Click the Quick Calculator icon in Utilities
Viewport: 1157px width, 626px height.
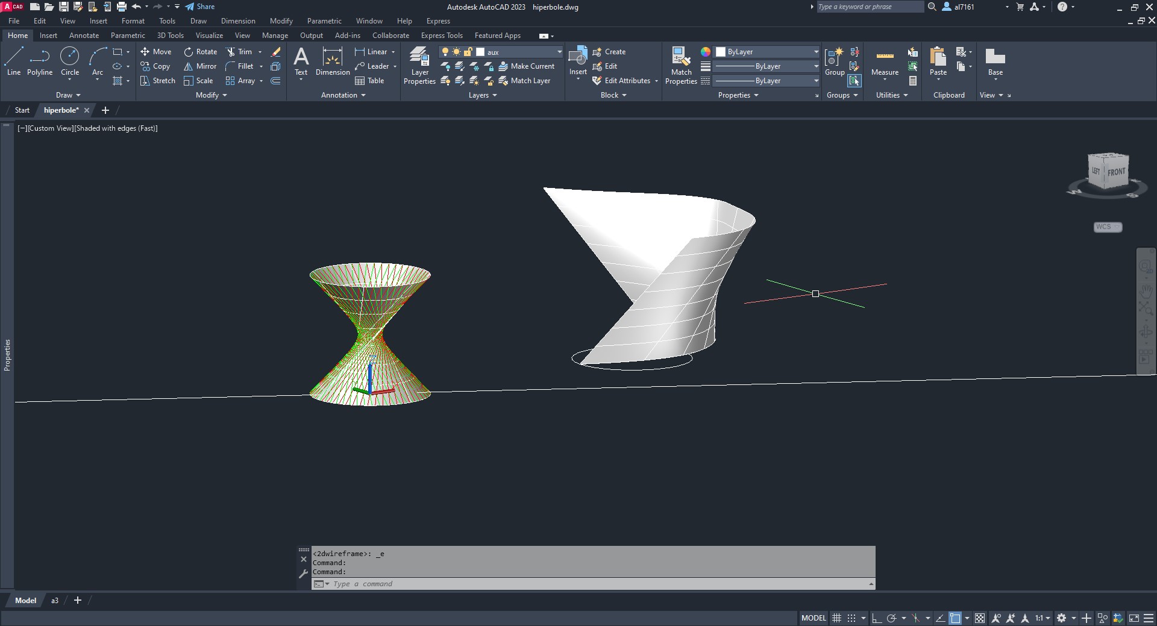[x=913, y=81]
